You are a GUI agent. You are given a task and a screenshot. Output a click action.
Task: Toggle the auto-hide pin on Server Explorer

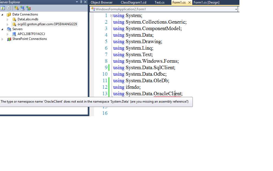[x=81, y=2]
